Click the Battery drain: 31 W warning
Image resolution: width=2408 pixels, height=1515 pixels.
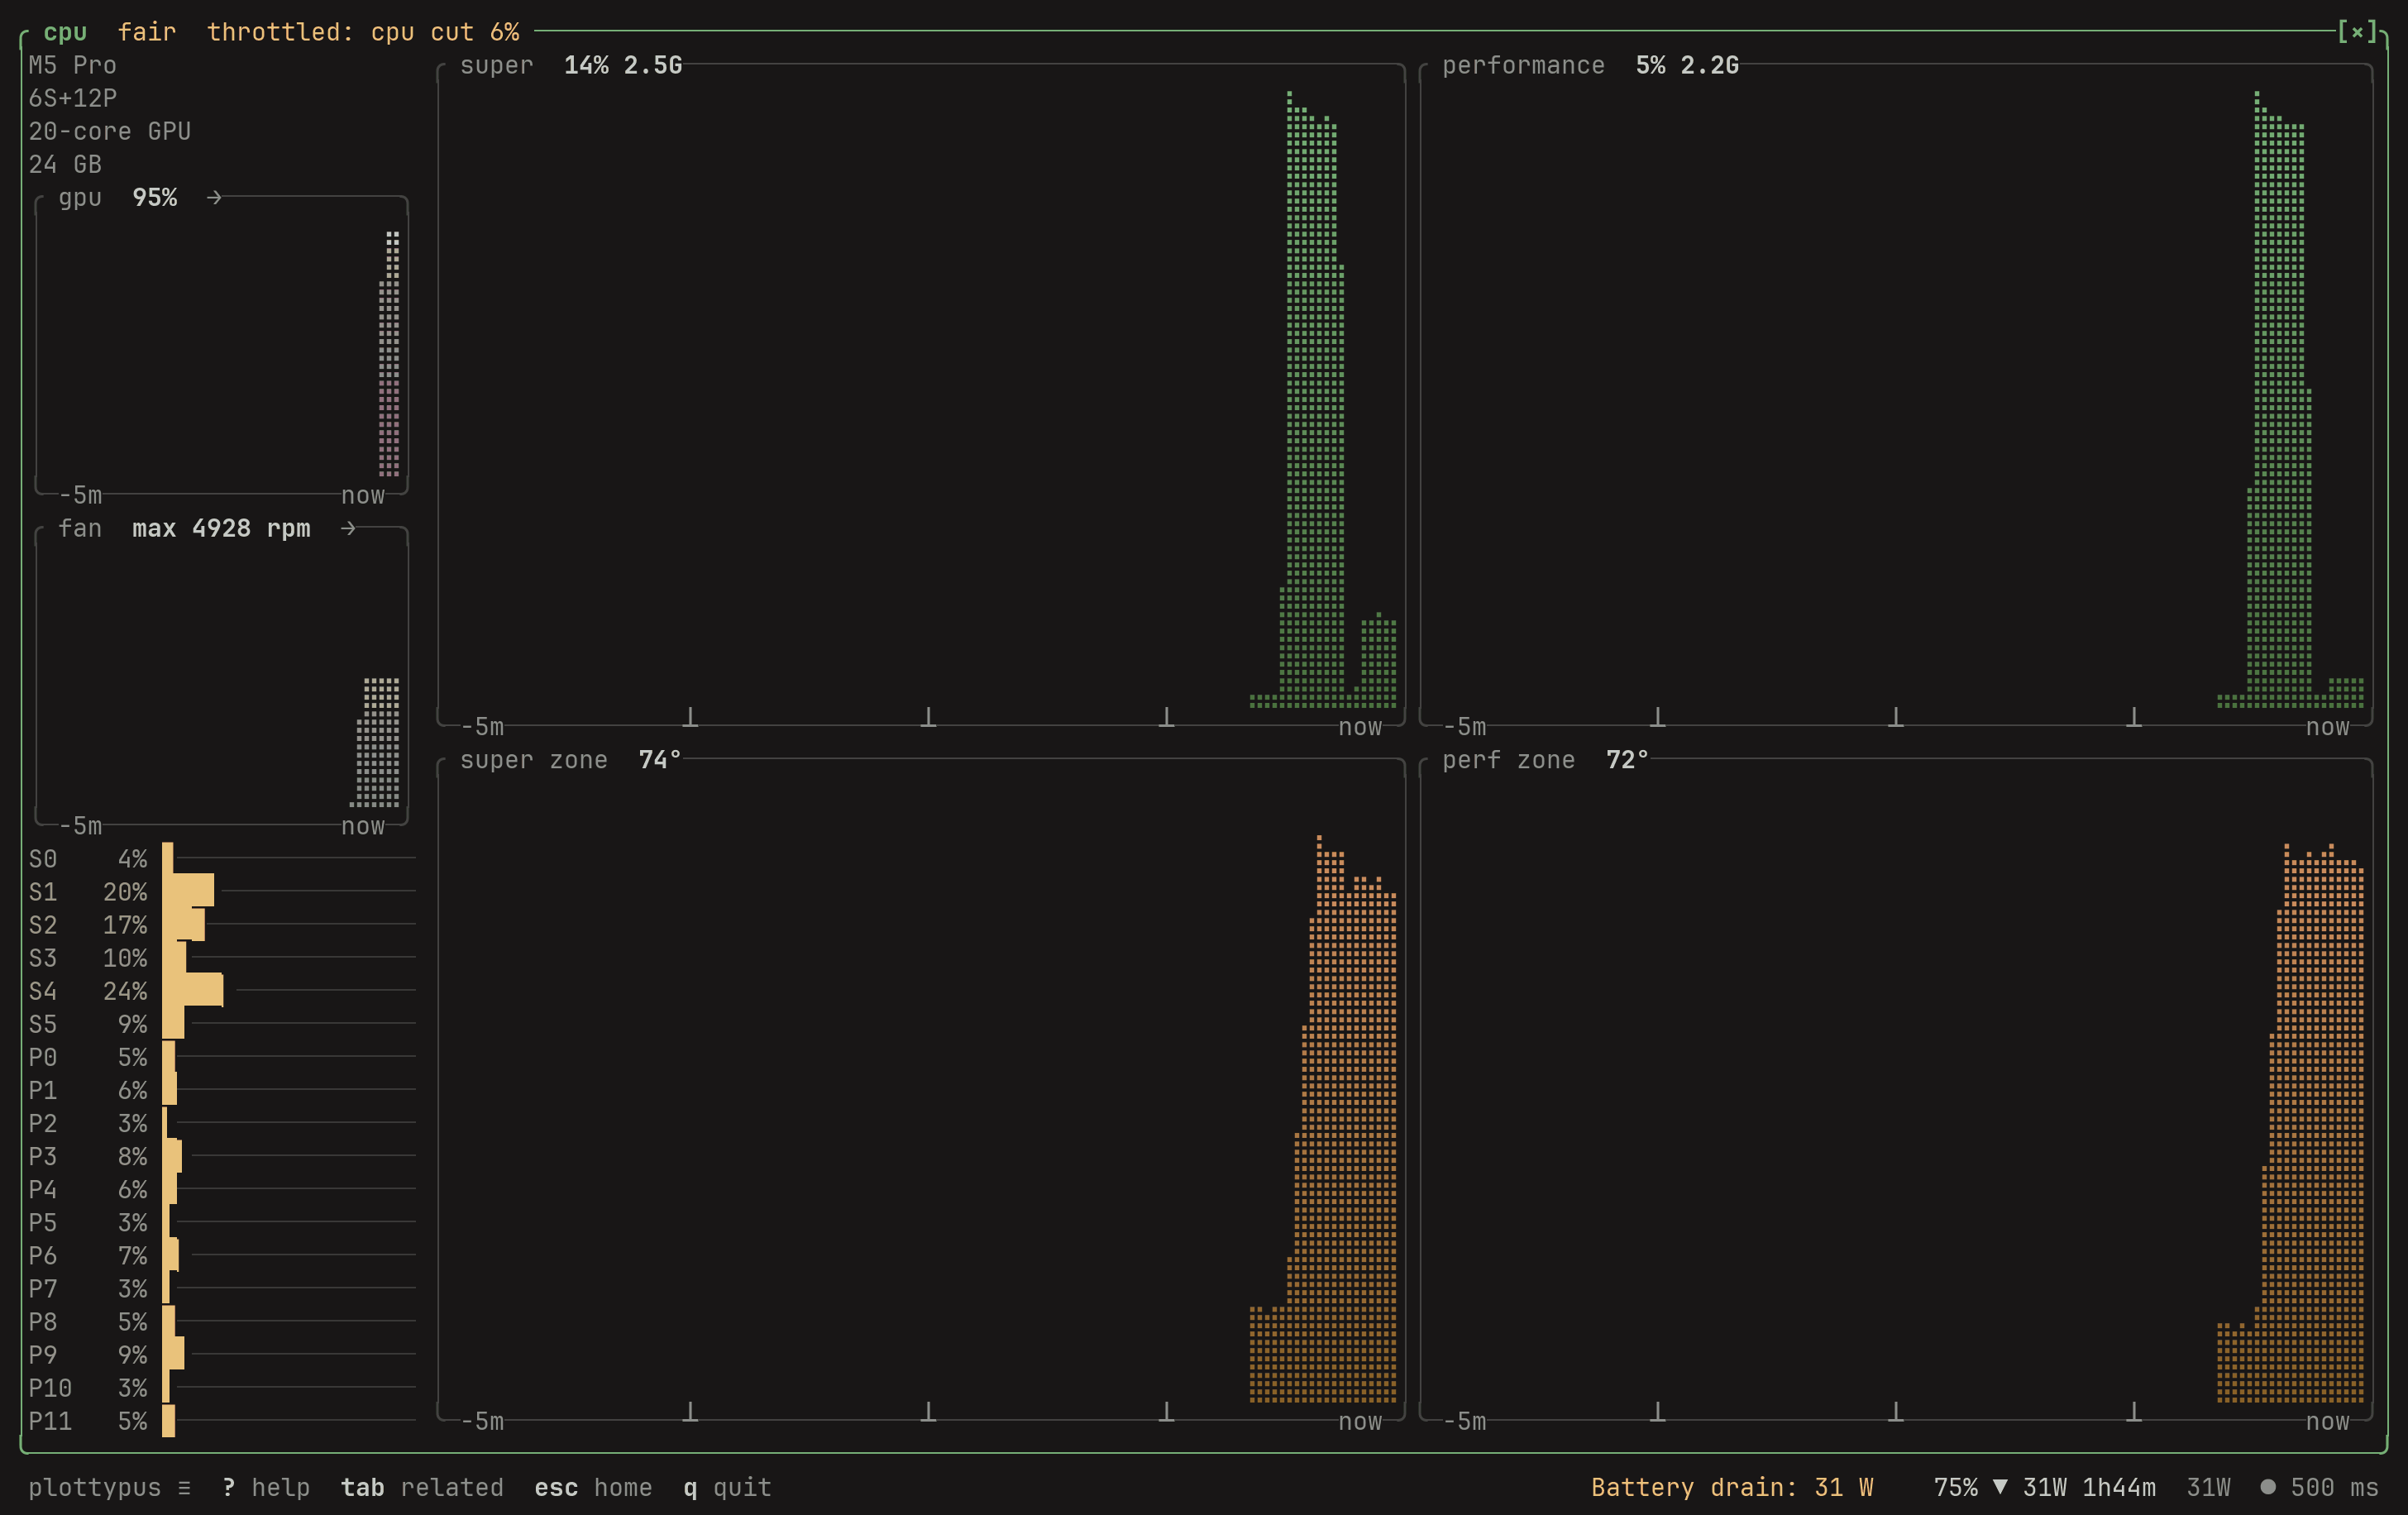pos(1732,1487)
